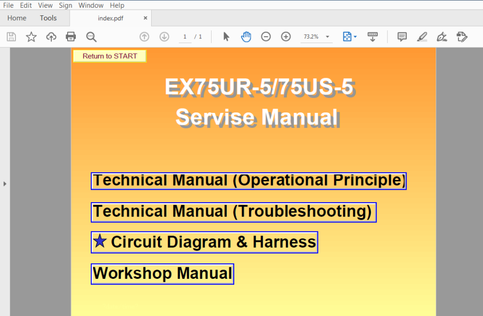Open Technical Manual (Troubleshooting) link
Screen dimensions: 483x316
point(233,212)
